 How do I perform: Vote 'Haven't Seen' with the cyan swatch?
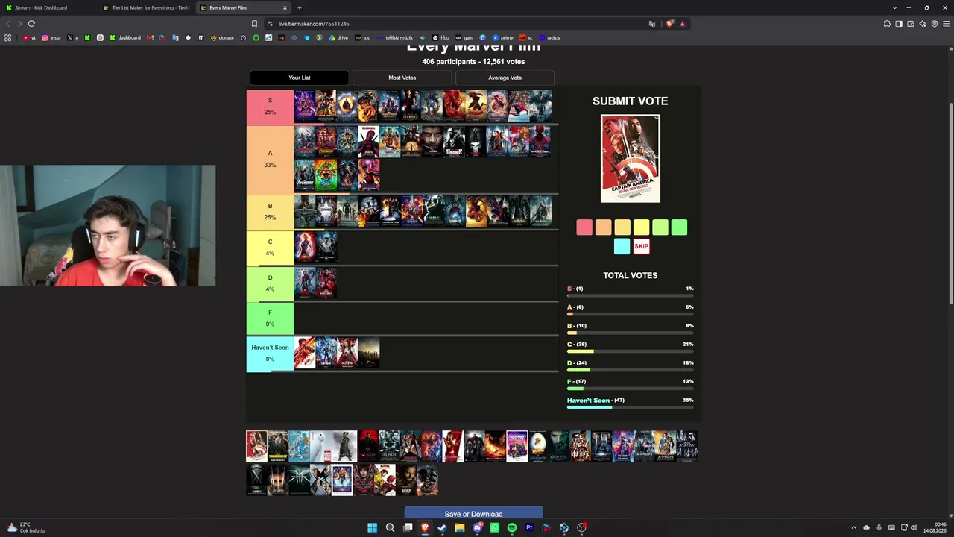[x=622, y=246]
